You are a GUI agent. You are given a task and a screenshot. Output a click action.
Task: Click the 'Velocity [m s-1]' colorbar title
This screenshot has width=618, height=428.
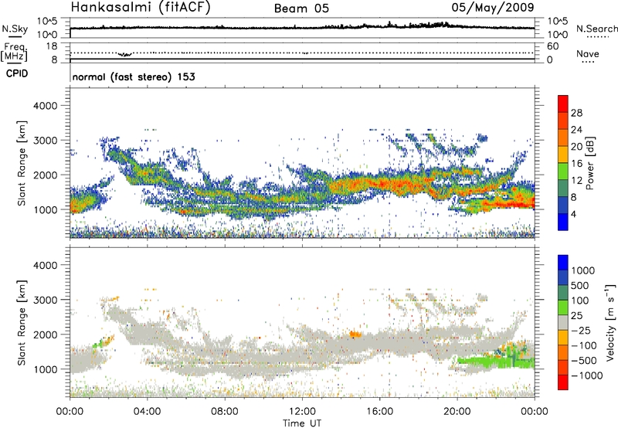[x=610, y=322]
